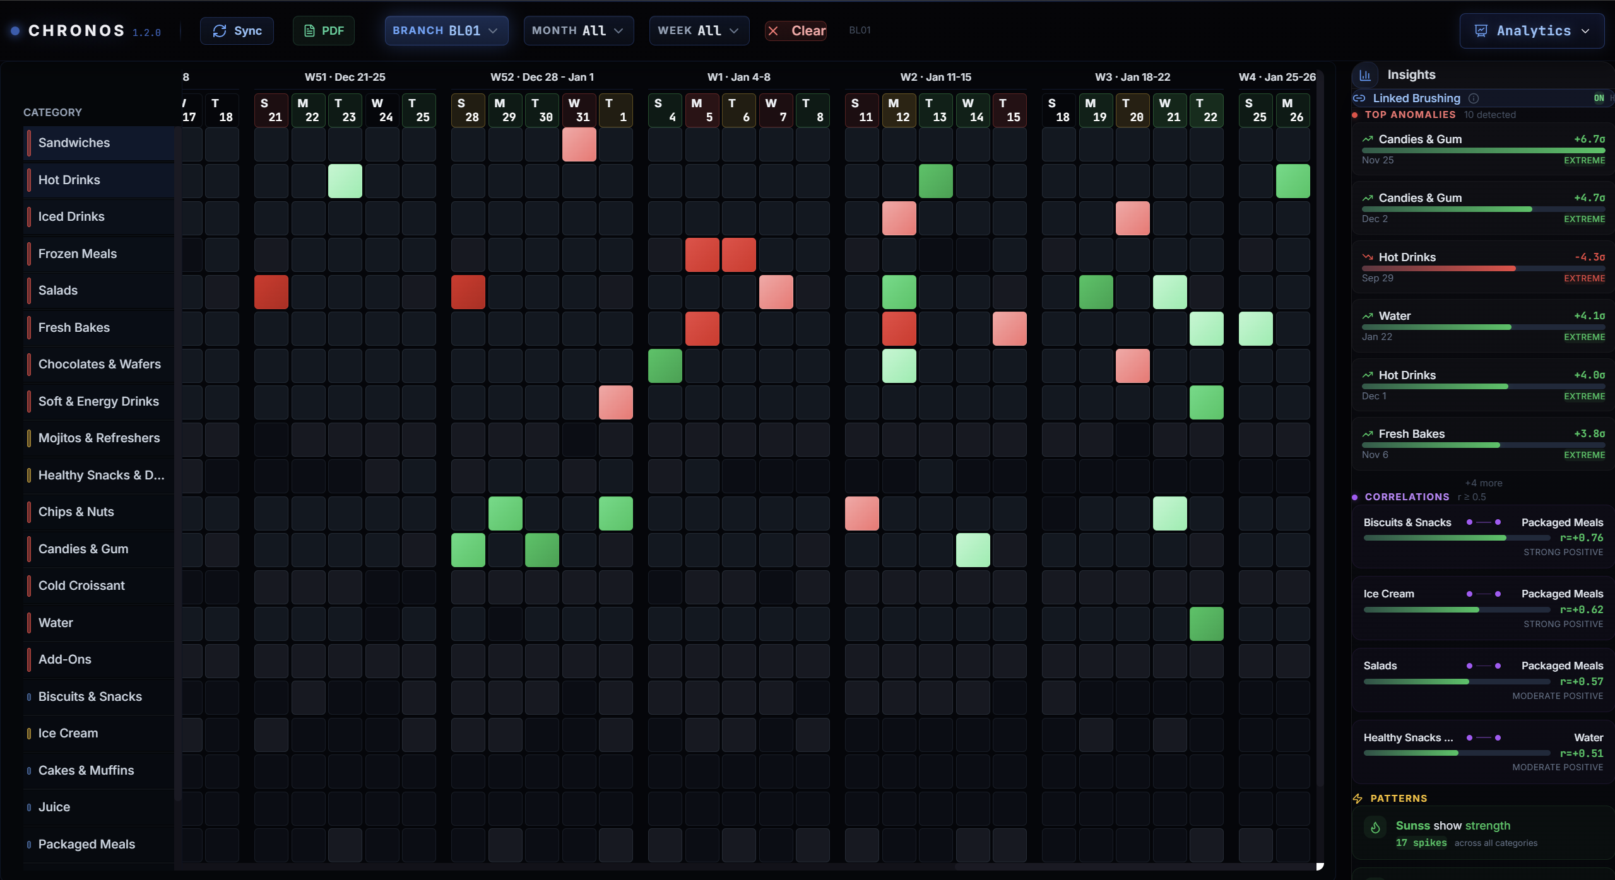Open the BRANCH BL01 dropdown
Screen dimensions: 1615x880
pyautogui.click(x=446, y=30)
